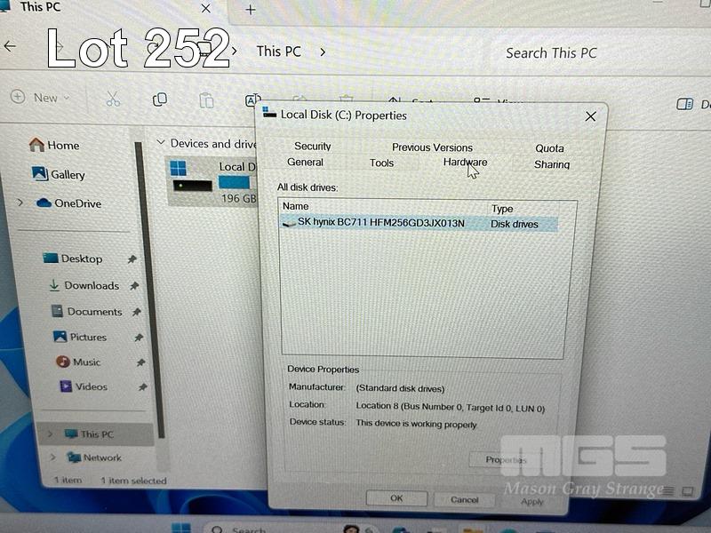The height and width of the screenshot is (533, 711).
Task: Open Gallery from the navigation pane
Action: click(59, 174)
